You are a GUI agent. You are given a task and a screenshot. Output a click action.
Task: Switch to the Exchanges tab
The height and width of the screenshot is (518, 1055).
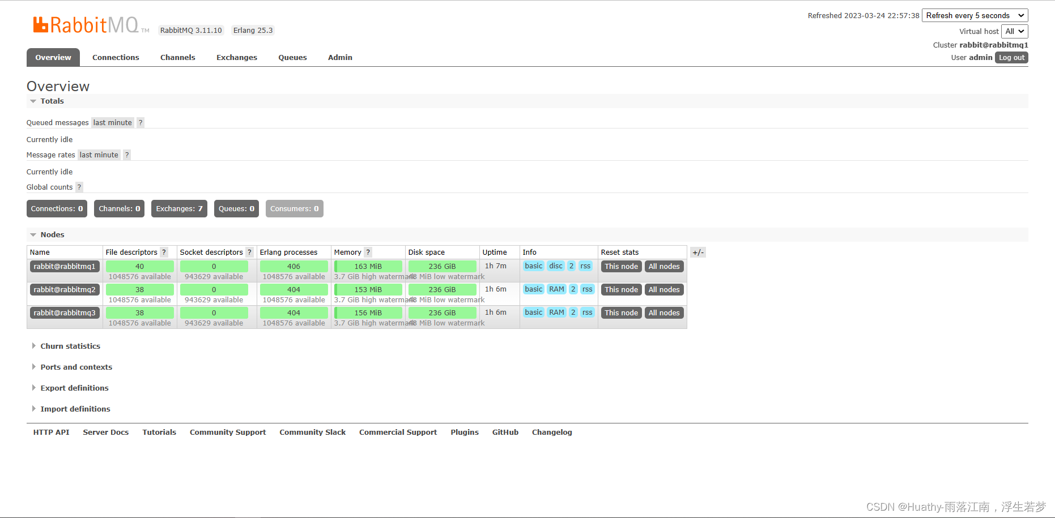[237, 57]
